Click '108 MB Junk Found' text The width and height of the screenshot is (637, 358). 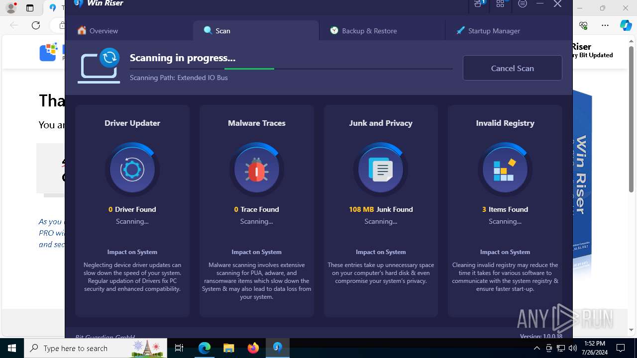[x=381, y=209]
